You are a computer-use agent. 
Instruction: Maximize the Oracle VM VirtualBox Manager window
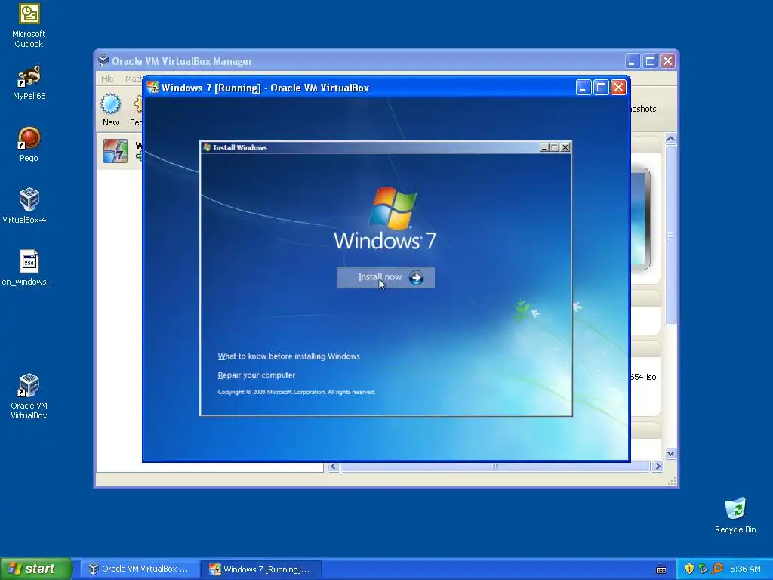(x=650, y=60)
